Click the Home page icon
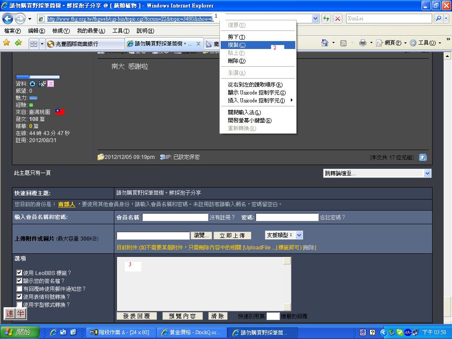Viewport: 452px width, 339px height. click(x=325, y=43)
